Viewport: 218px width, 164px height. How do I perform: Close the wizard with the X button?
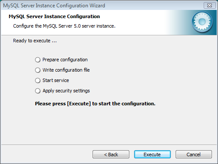pyautogui.click(x=209, y=6)
